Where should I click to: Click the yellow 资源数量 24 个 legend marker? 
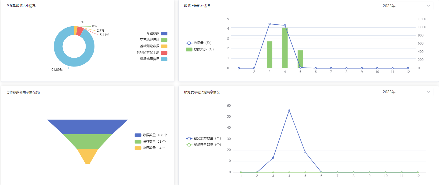click(138, 148)
